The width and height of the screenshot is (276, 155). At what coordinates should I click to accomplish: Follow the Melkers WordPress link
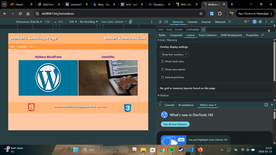[48, 57]
